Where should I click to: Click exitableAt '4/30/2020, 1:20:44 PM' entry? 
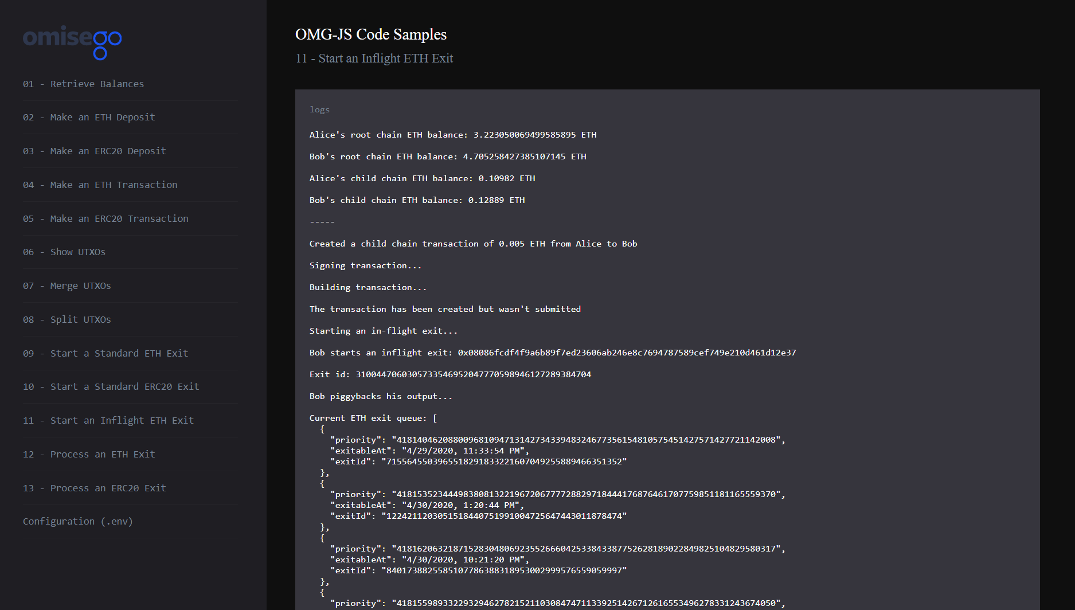[427, 505]
